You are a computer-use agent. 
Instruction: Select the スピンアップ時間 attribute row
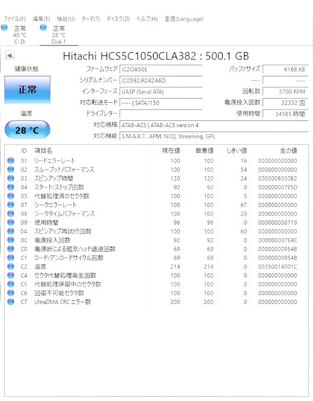point(152,178)
